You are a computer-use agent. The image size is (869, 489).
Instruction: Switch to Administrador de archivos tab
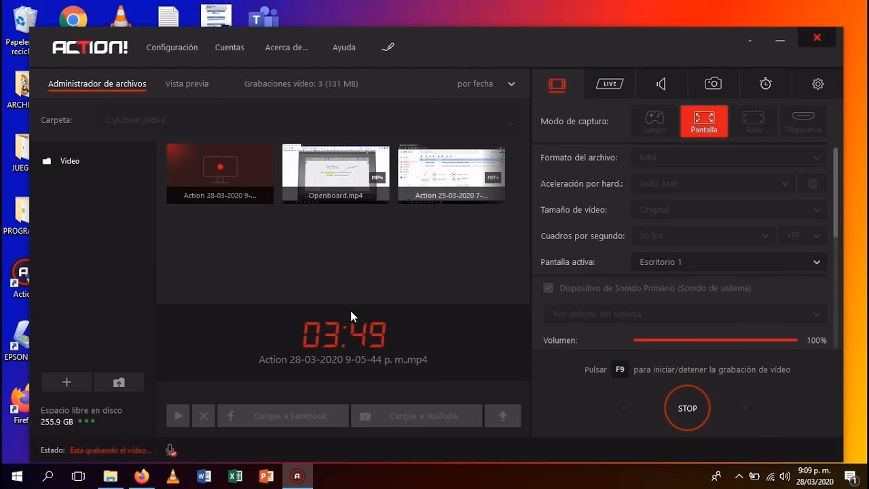[x=97, y=84]
